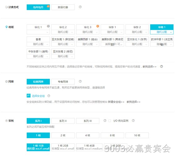Choose 美国西部 1 (硅谷) region

(88, 39)
